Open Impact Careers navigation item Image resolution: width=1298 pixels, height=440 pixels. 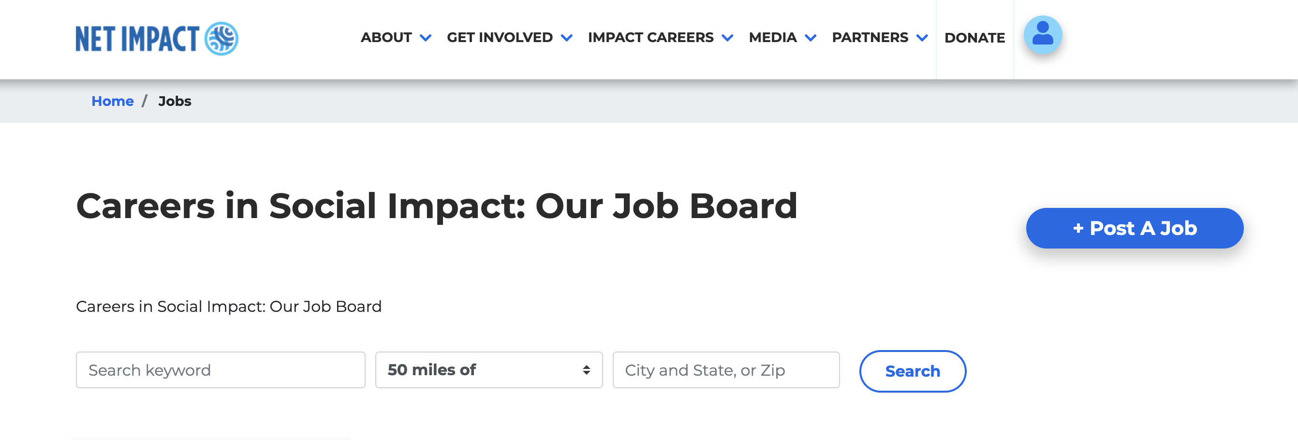click(x=650, y=38)
